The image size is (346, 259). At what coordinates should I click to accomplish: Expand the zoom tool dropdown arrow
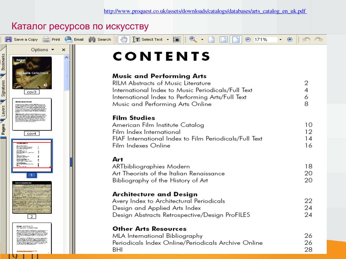pos(202,40)
